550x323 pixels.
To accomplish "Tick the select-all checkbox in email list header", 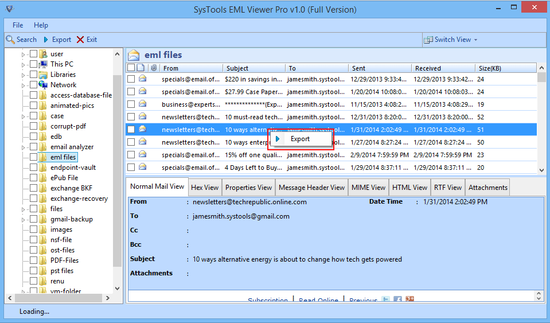I will [131, 68].
